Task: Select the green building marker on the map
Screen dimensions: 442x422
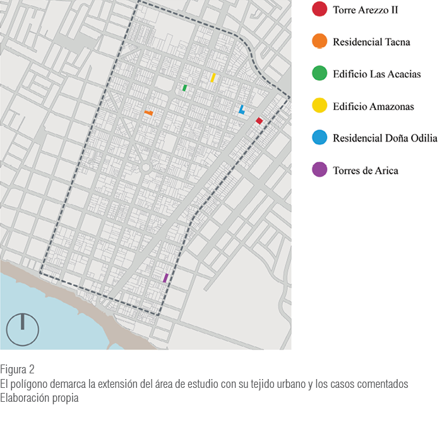Action: (184, 88)
